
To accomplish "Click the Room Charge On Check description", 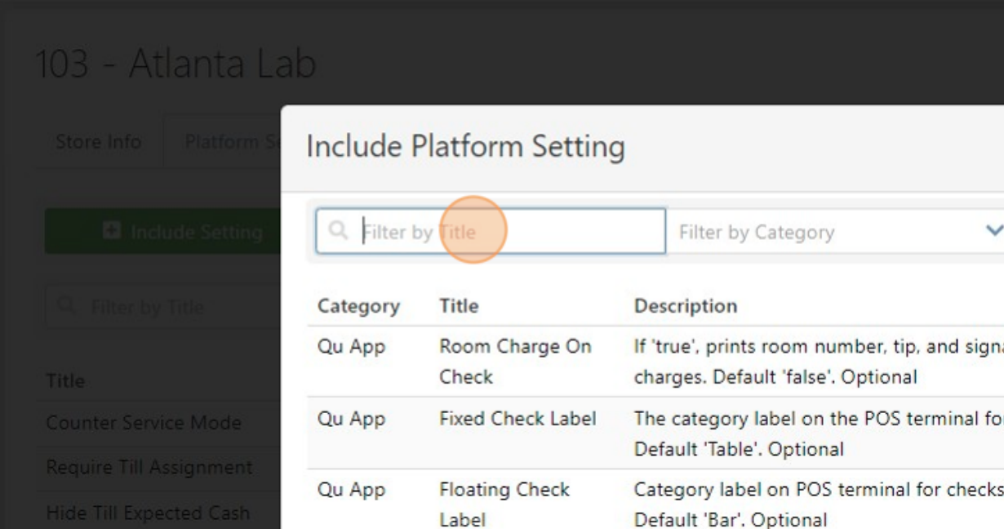I will [819, 362].
